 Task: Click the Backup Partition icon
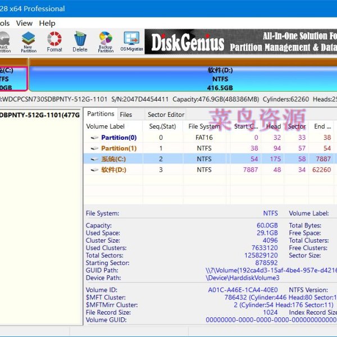coord(106,42)
